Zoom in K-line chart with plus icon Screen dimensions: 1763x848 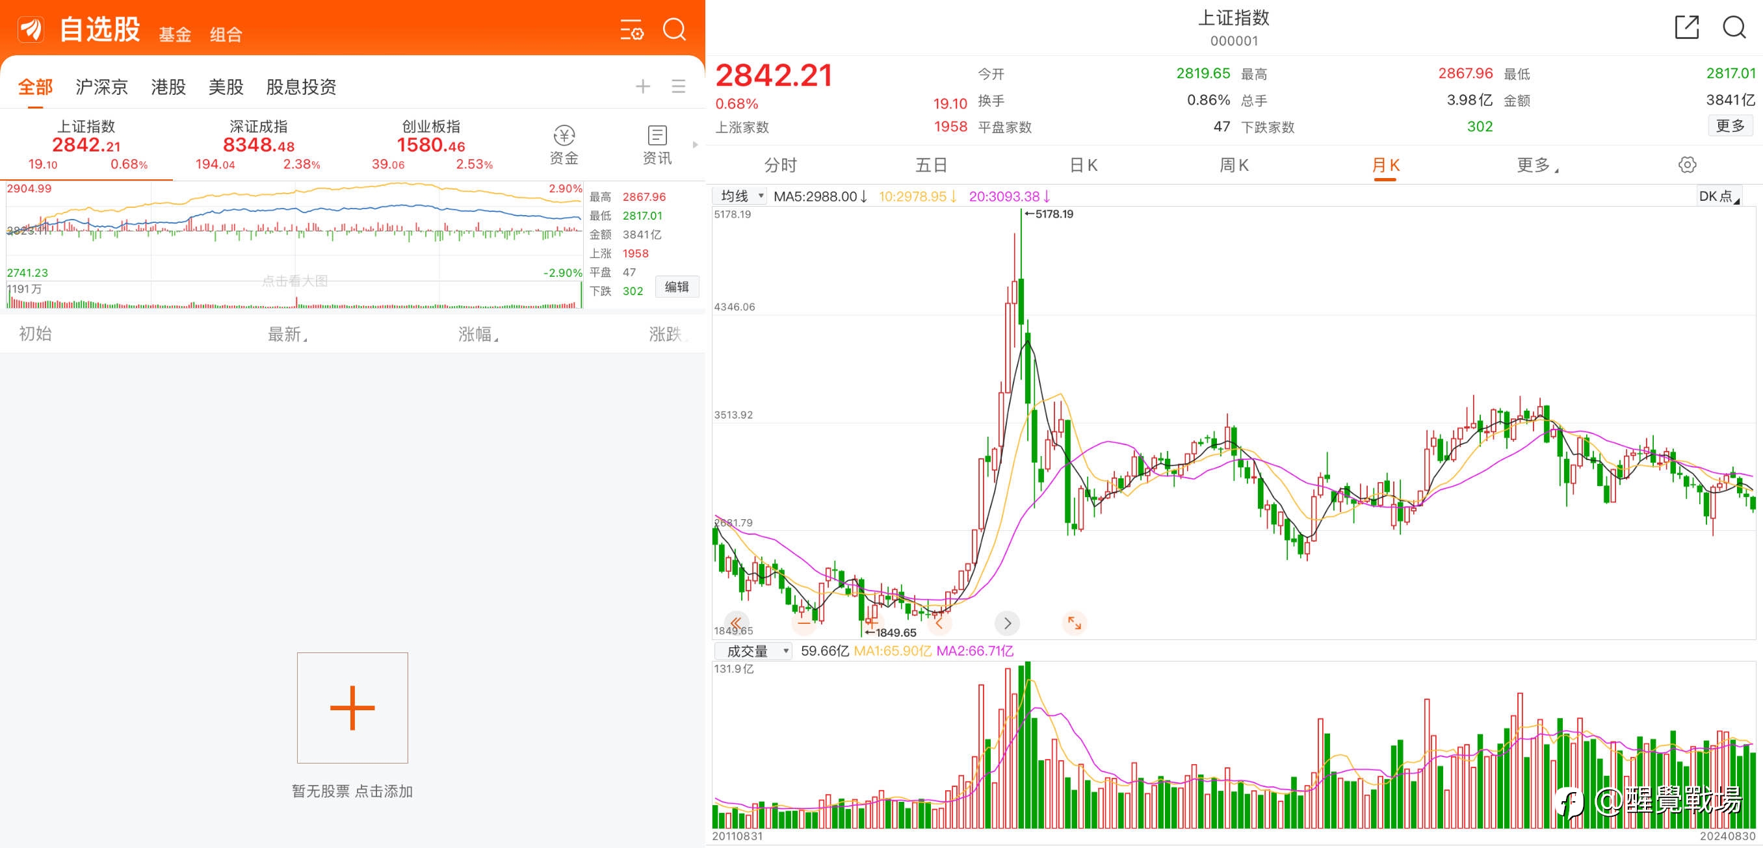click(x=871, y=623)
